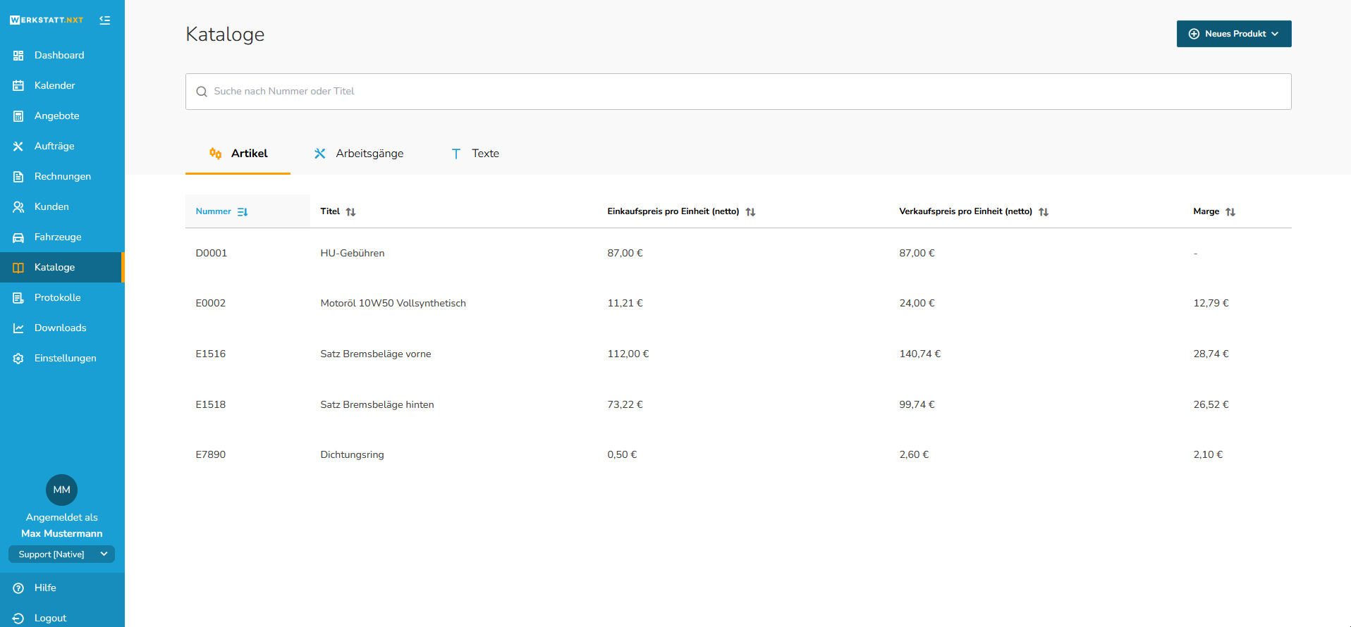1351x627 pixels.
Task: Click the Kalender calendar icon
Action: 18,86
